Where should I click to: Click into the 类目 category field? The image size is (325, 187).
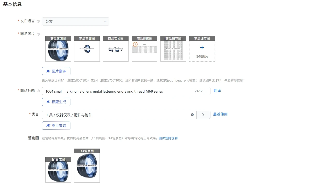click(x=119, y=115)
